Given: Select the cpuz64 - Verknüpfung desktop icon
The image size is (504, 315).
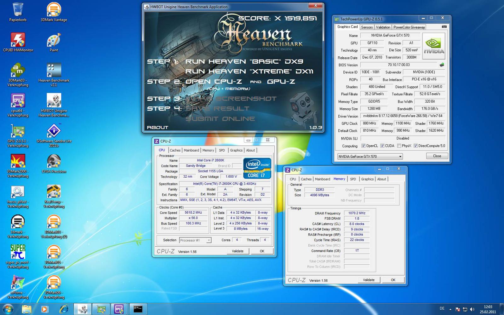Looking at the screenshot, I should pos(18,105).
